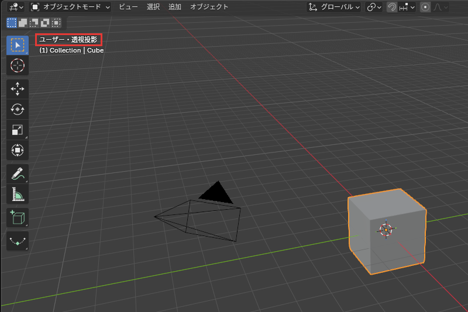Open the 選択 menu
Image resolution: width=468 pixels, height=312 pixels.
tap(153, 7)
